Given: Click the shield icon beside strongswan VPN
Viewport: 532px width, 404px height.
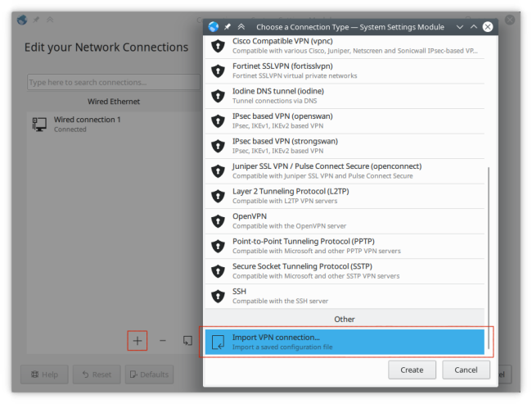Looking at the screenshot, I should [x=218, y=146].
